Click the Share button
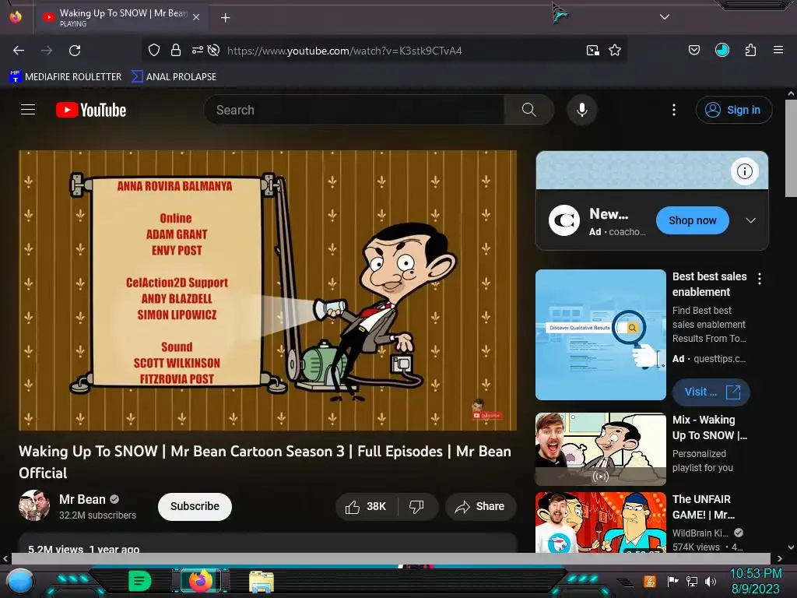 point(480,506)
